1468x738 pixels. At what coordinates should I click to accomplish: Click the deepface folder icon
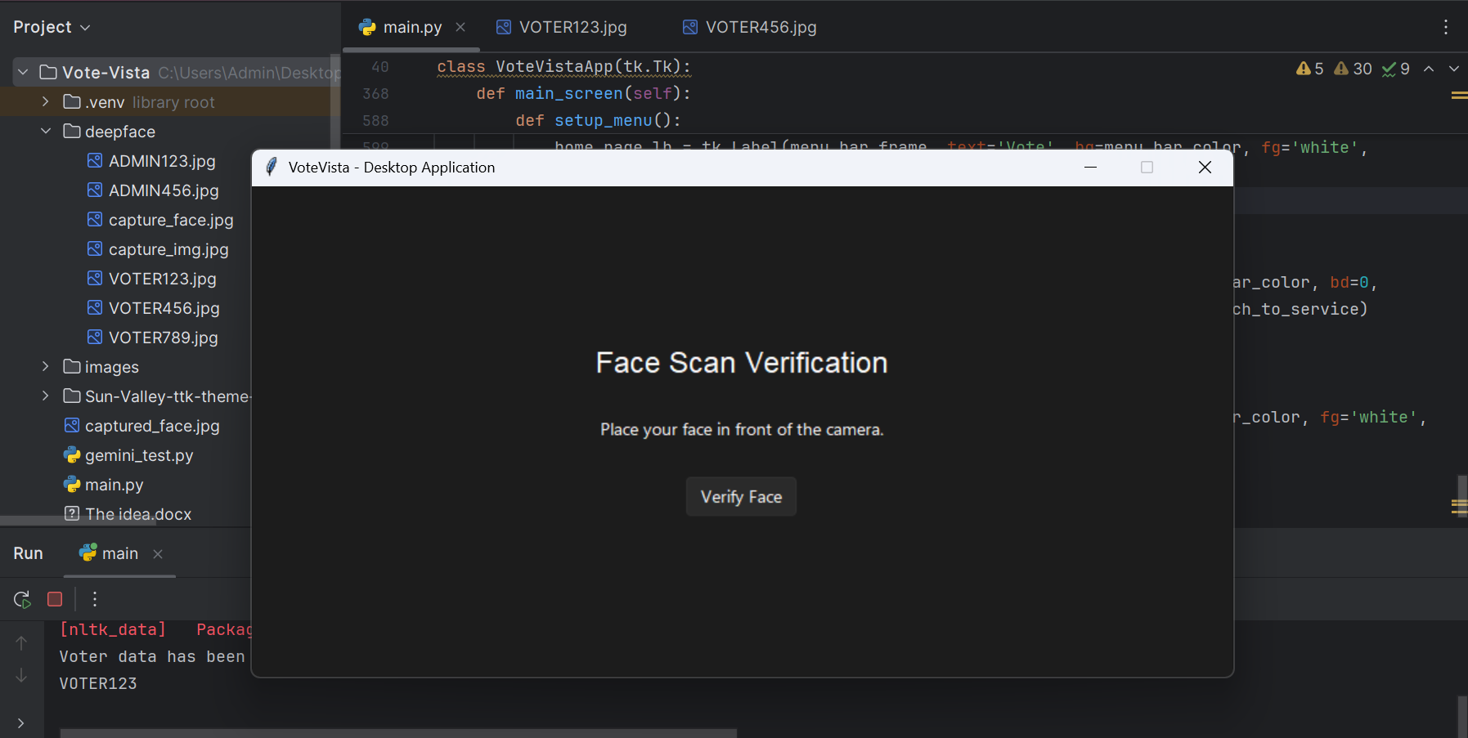(72, 131)
